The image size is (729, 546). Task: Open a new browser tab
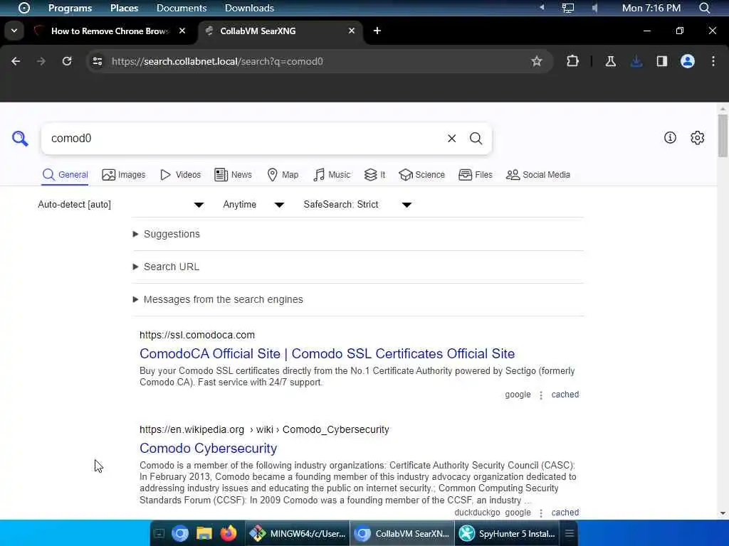click(377, 31)
